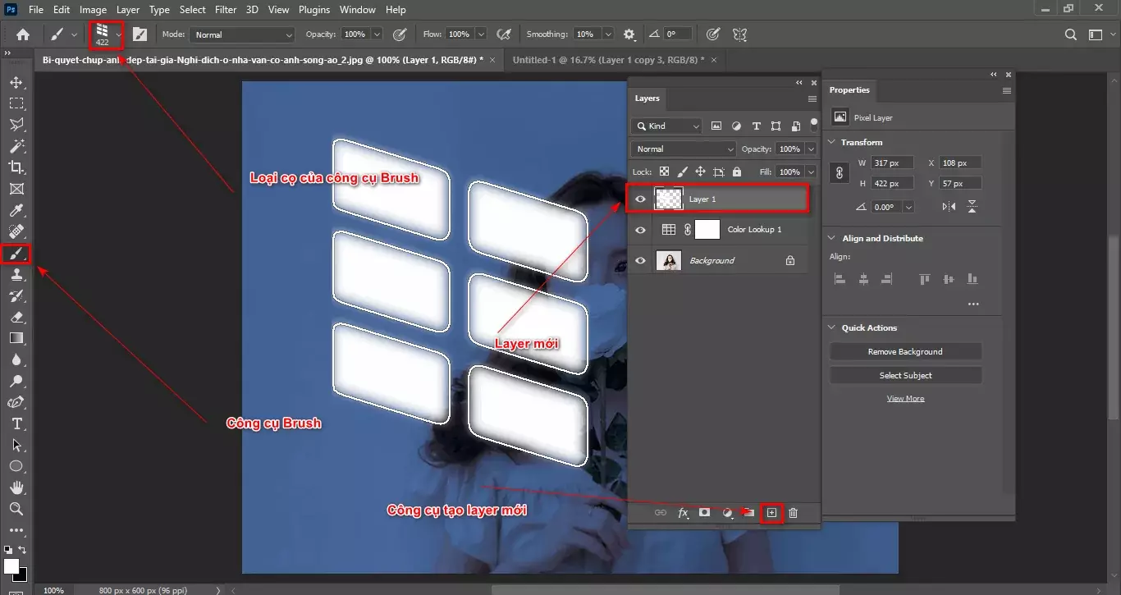Open the brush preset picker dropdown
The width and height of the screenshot is (1121, 595).
click(x=118, y=34)
